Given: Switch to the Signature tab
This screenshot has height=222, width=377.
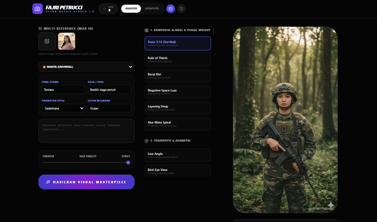Looking at the screenshot, I should [152, 9].
